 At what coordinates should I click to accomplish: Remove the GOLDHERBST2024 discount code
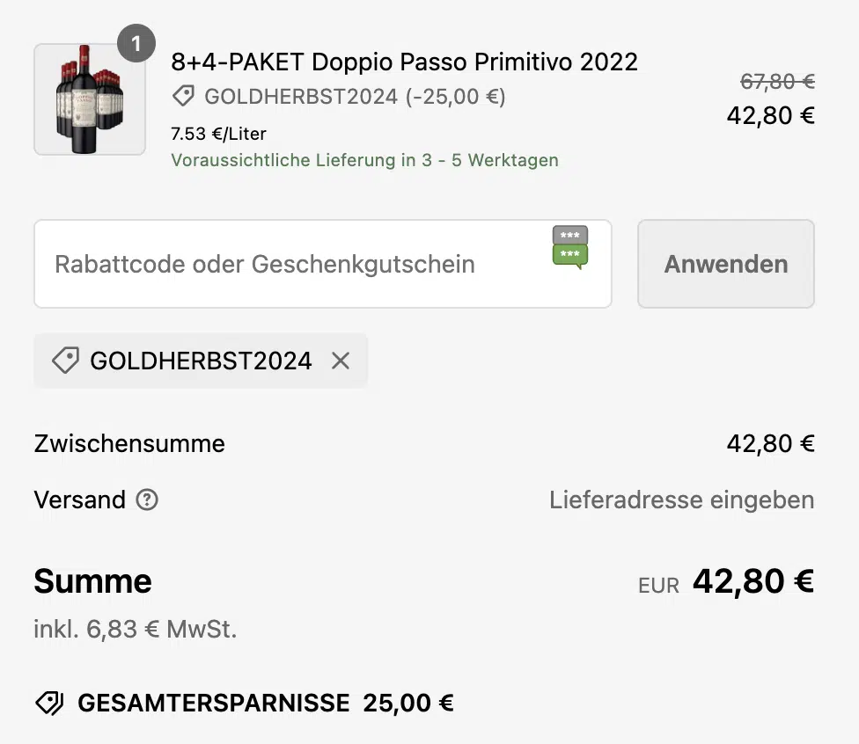click(341, 361)
